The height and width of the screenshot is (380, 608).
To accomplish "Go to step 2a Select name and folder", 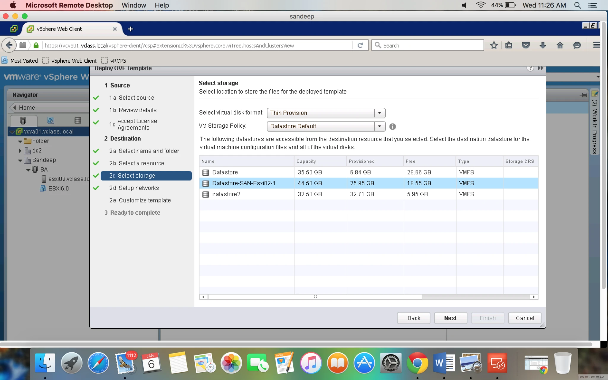I will click(x=144, y=151).
